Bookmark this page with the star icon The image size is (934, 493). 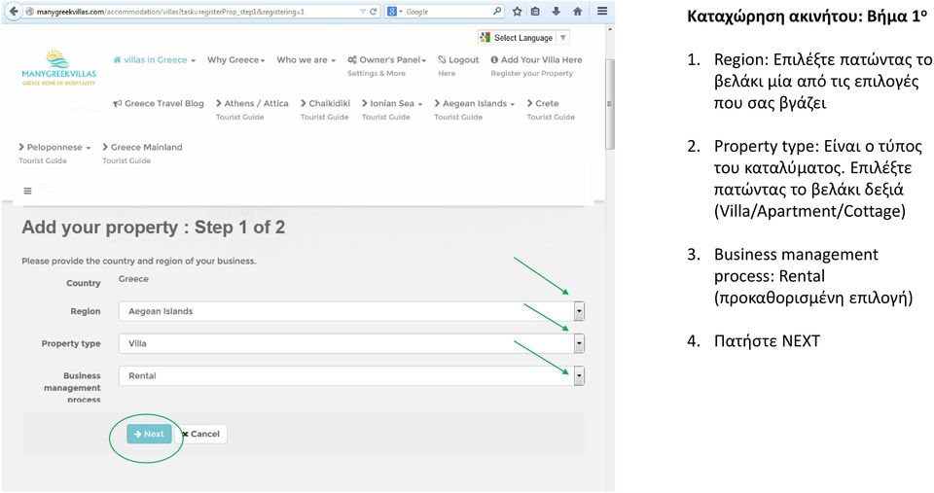517,12
